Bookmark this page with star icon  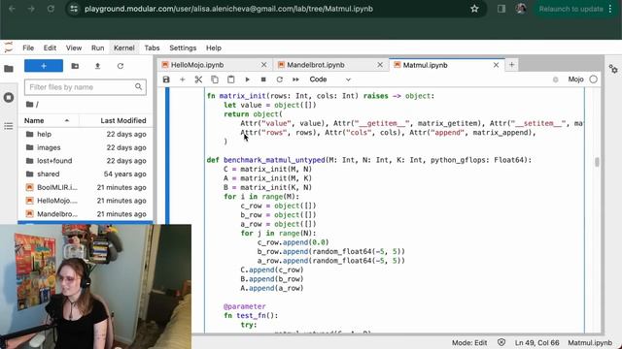tap(474, 9)
